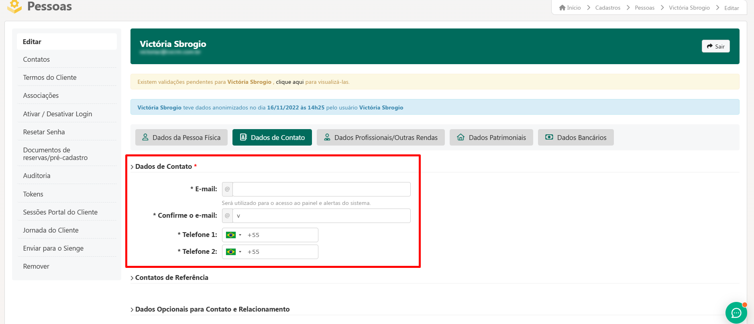
Task: Select Editar in the sidebar
Action: click(x=67, y=42)
